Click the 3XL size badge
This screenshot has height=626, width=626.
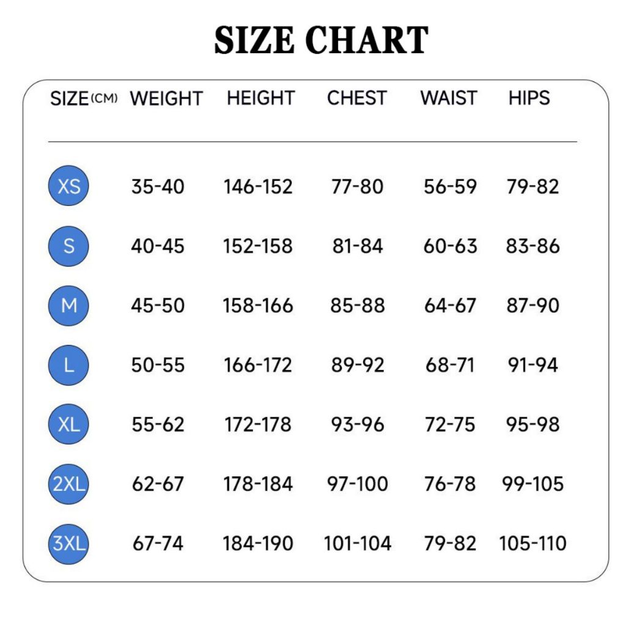[x=68, y=543]
